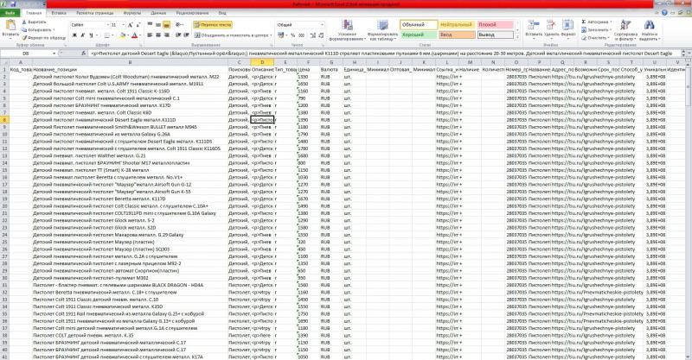
Task: Increase font size with the large A icon
Action: 131,25
